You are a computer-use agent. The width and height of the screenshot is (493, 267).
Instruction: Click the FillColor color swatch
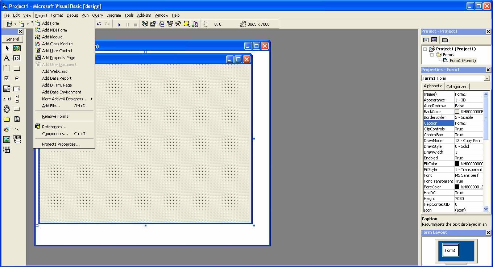[457, 164]
